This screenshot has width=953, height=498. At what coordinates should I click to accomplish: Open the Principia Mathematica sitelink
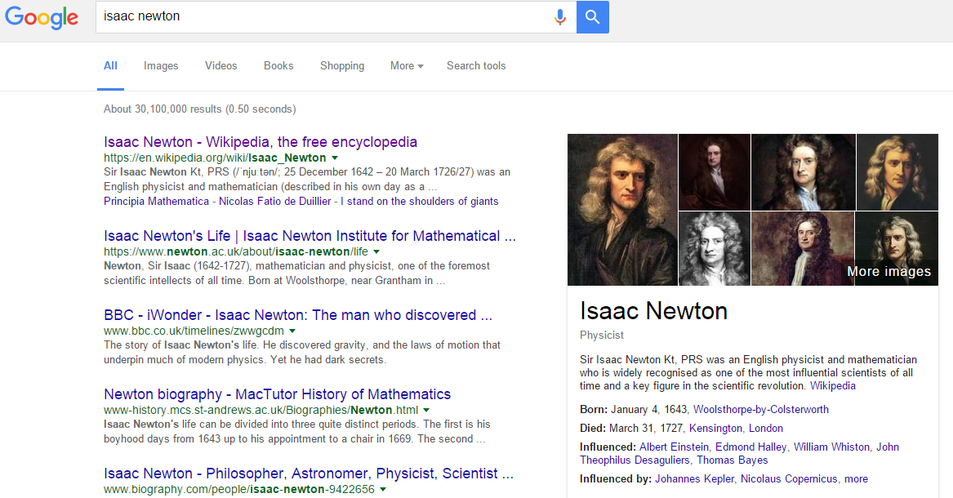tap(156, 201)
